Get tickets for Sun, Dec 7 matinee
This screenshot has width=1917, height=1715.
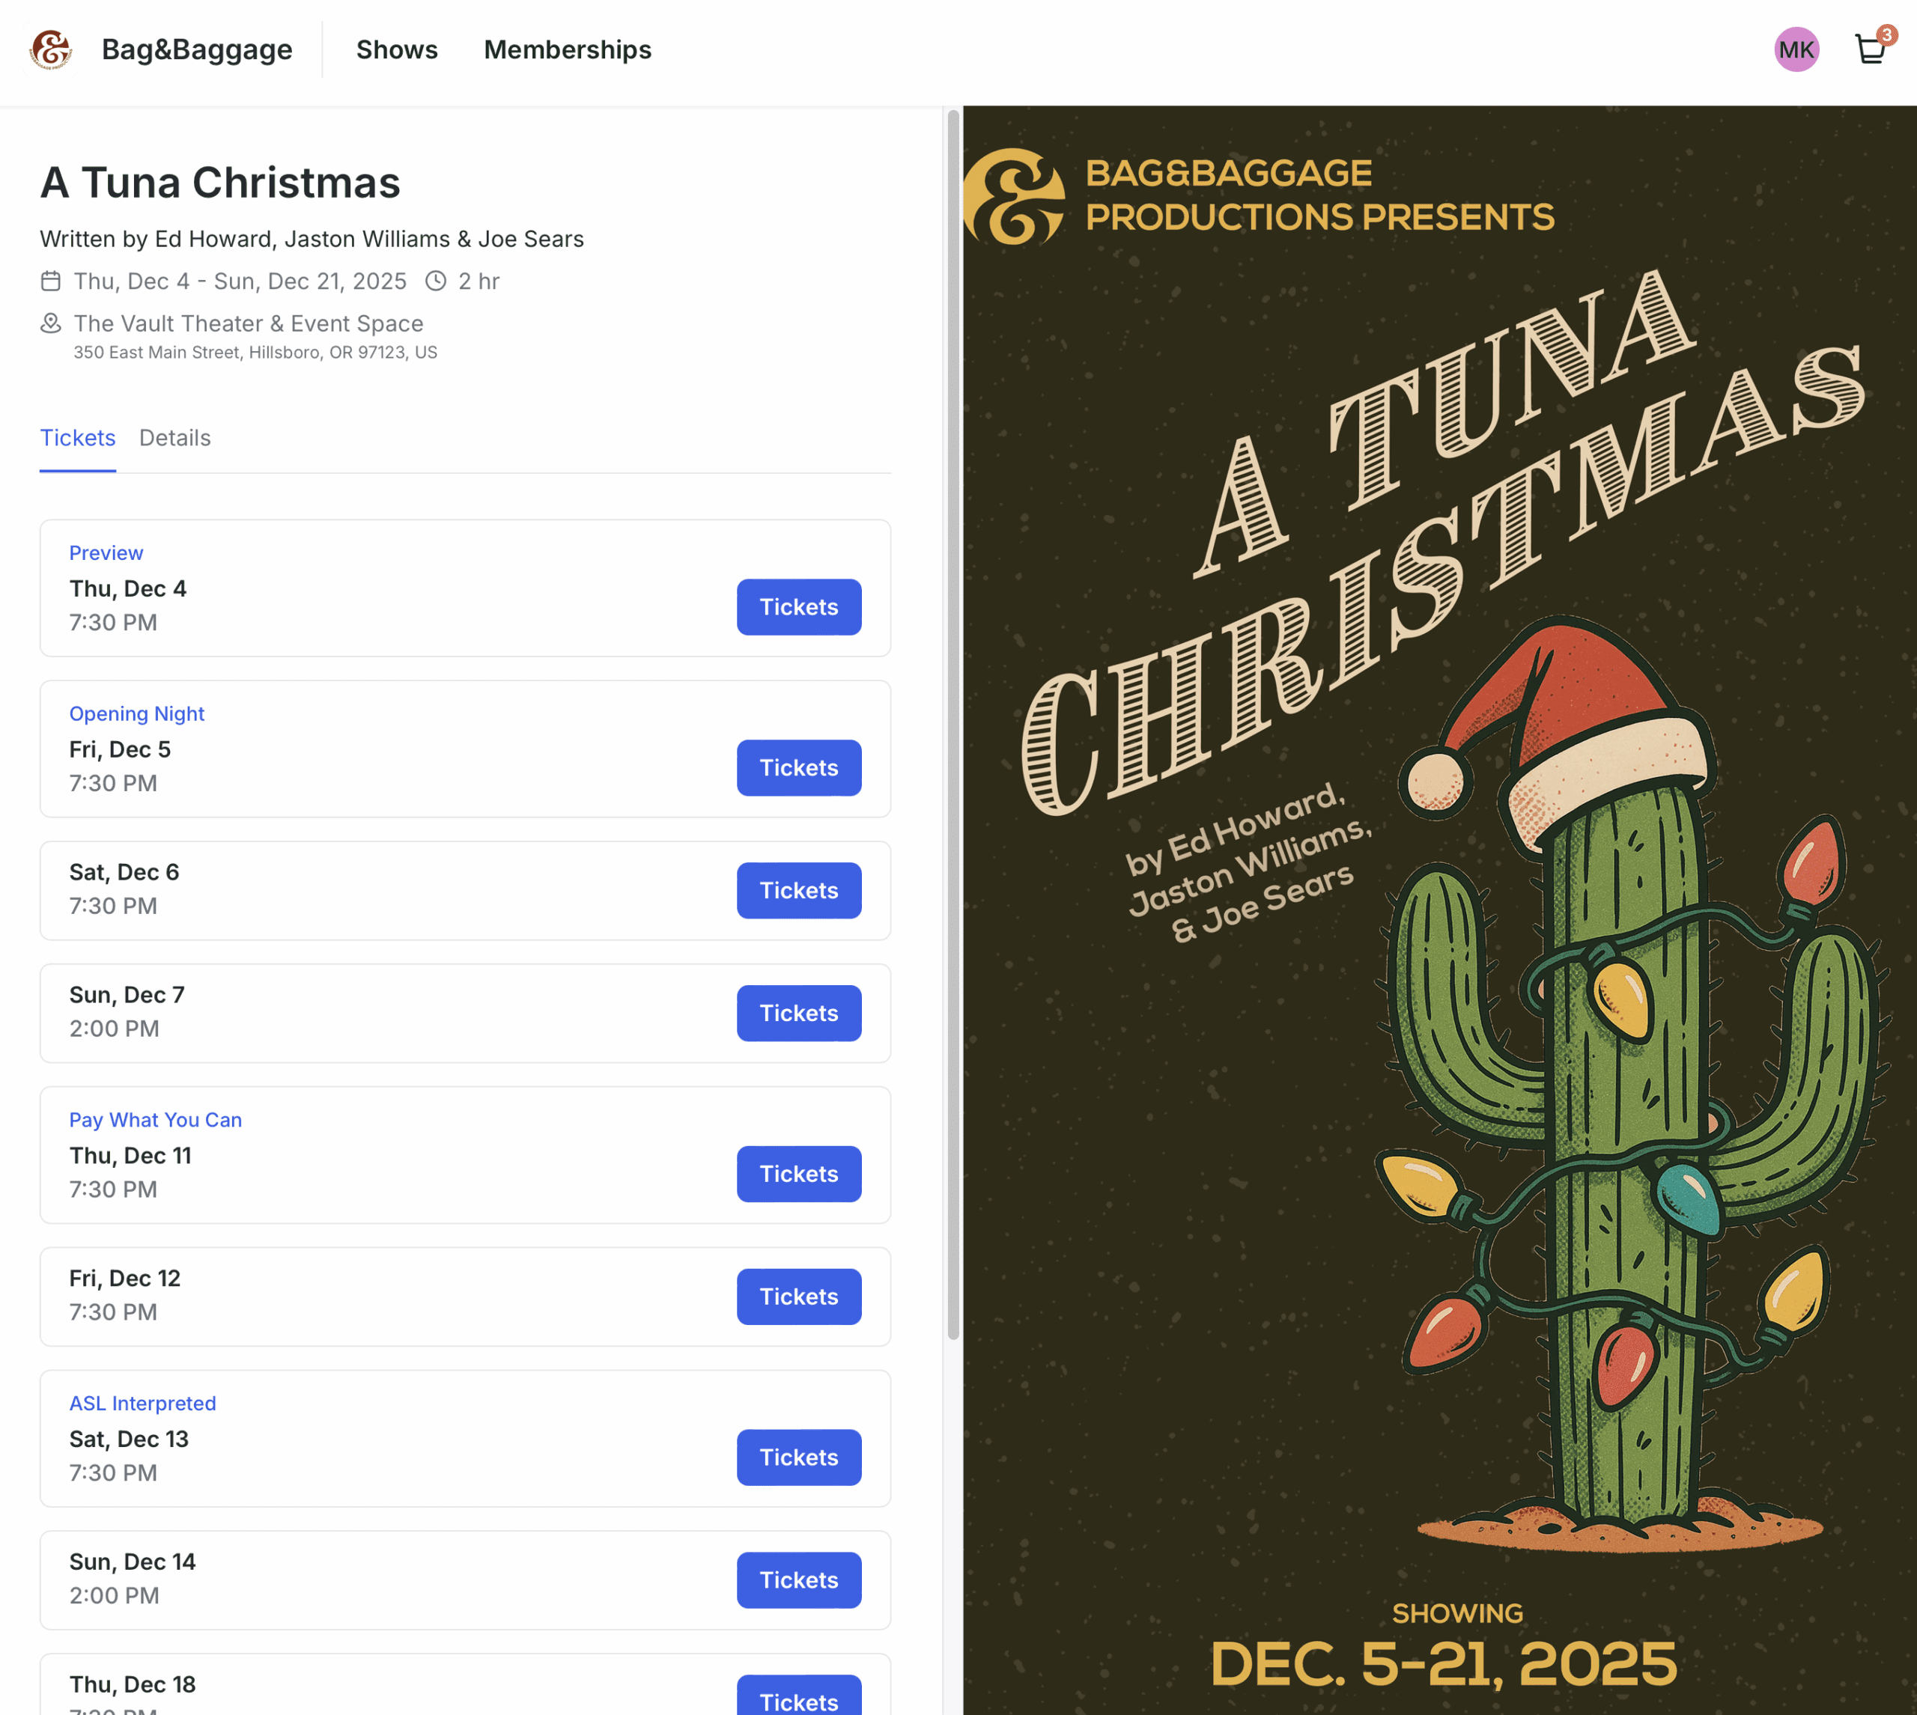[x=798, y=1013]
